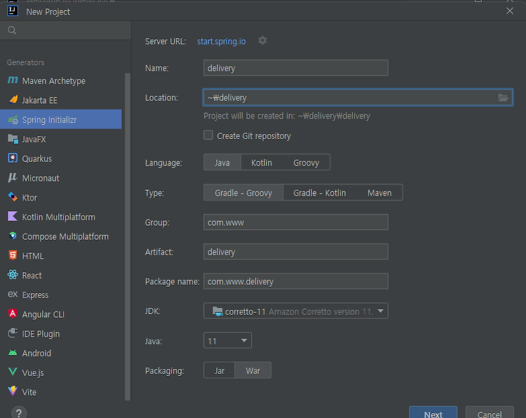The image size is (526, 418).
Task: Click the generators search box
Action: coord(65,30)
